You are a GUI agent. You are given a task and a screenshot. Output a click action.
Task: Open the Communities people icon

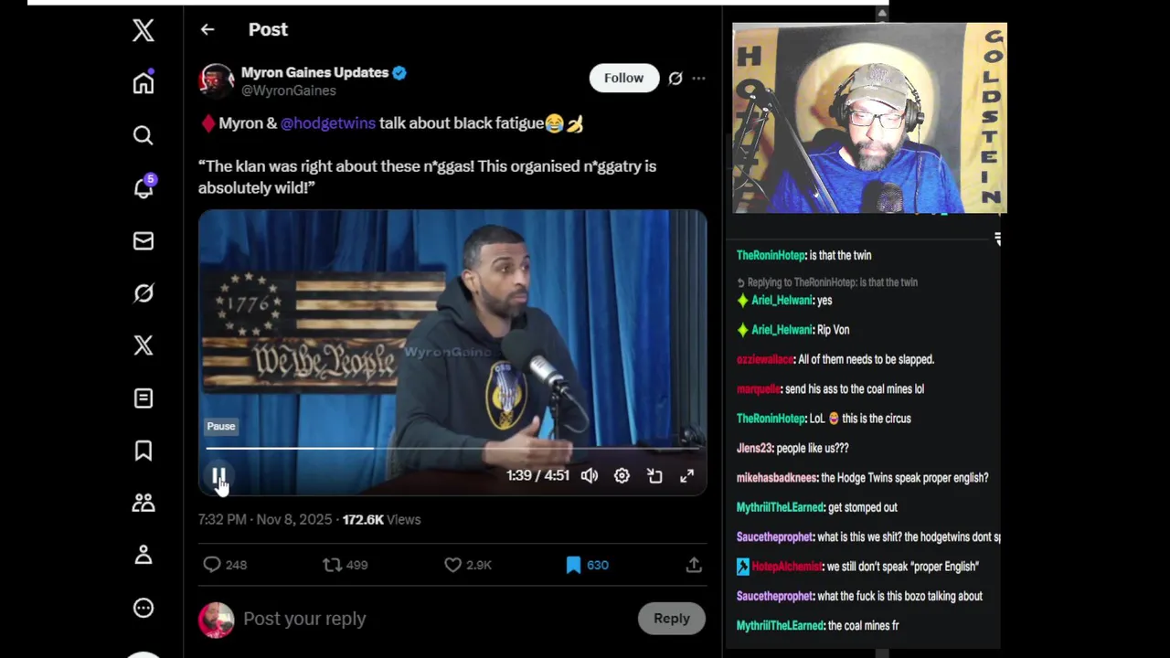144,503
